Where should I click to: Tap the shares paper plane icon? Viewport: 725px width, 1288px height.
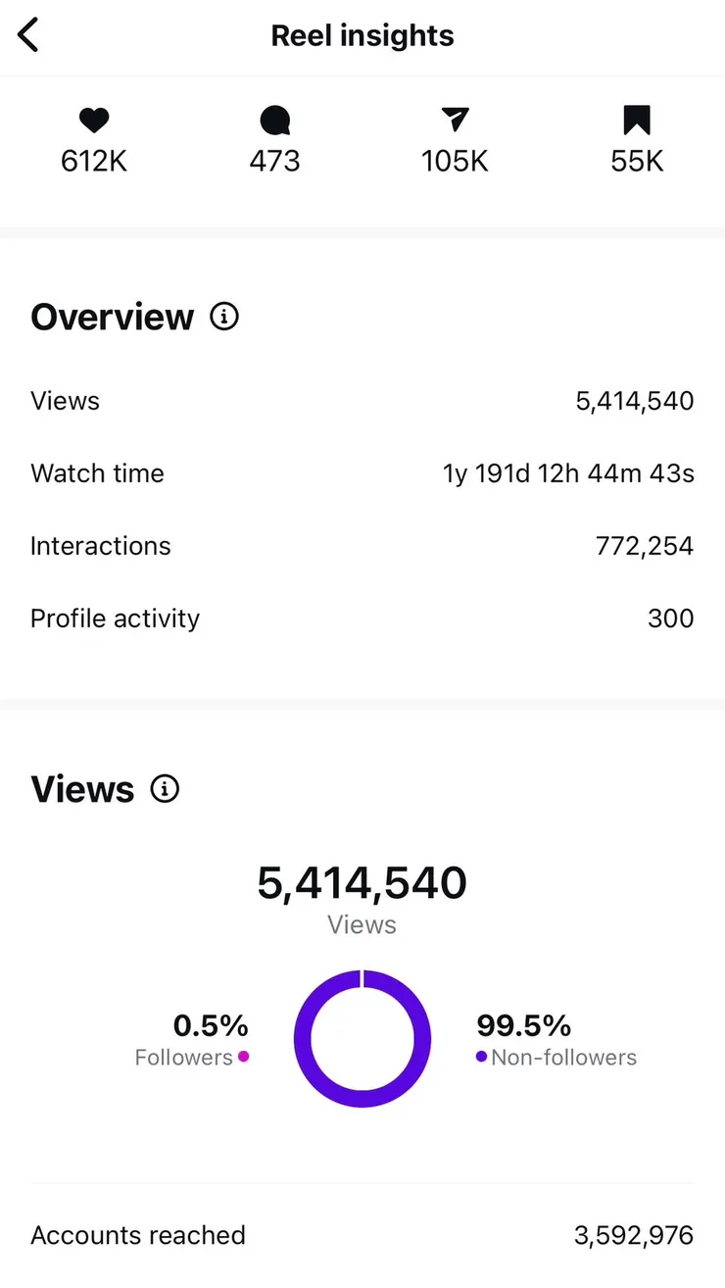[x=455, y=121]
